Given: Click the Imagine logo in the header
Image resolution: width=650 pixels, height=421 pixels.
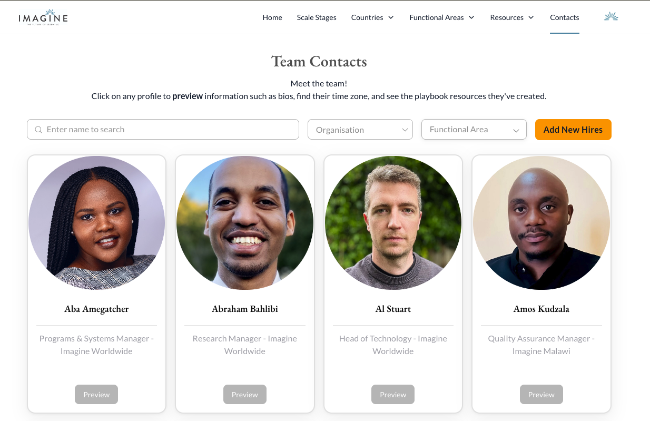Looking at the screenshot, I should pyautogui.click(x=43, y=17).
